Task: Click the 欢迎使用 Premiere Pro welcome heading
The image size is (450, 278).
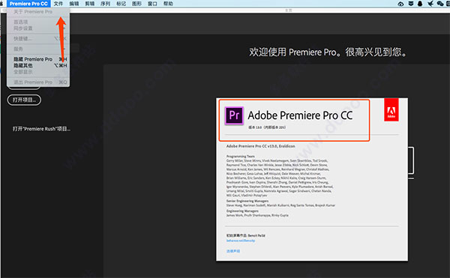Action: 328,52
